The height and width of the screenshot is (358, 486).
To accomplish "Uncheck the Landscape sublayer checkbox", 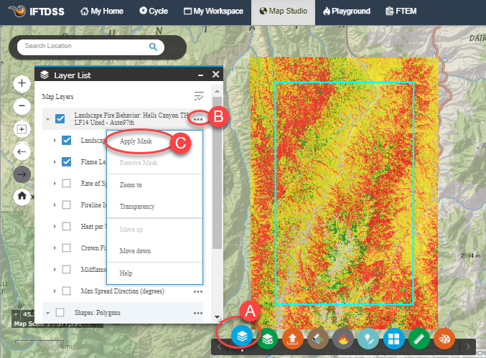I will coord(66,141).
